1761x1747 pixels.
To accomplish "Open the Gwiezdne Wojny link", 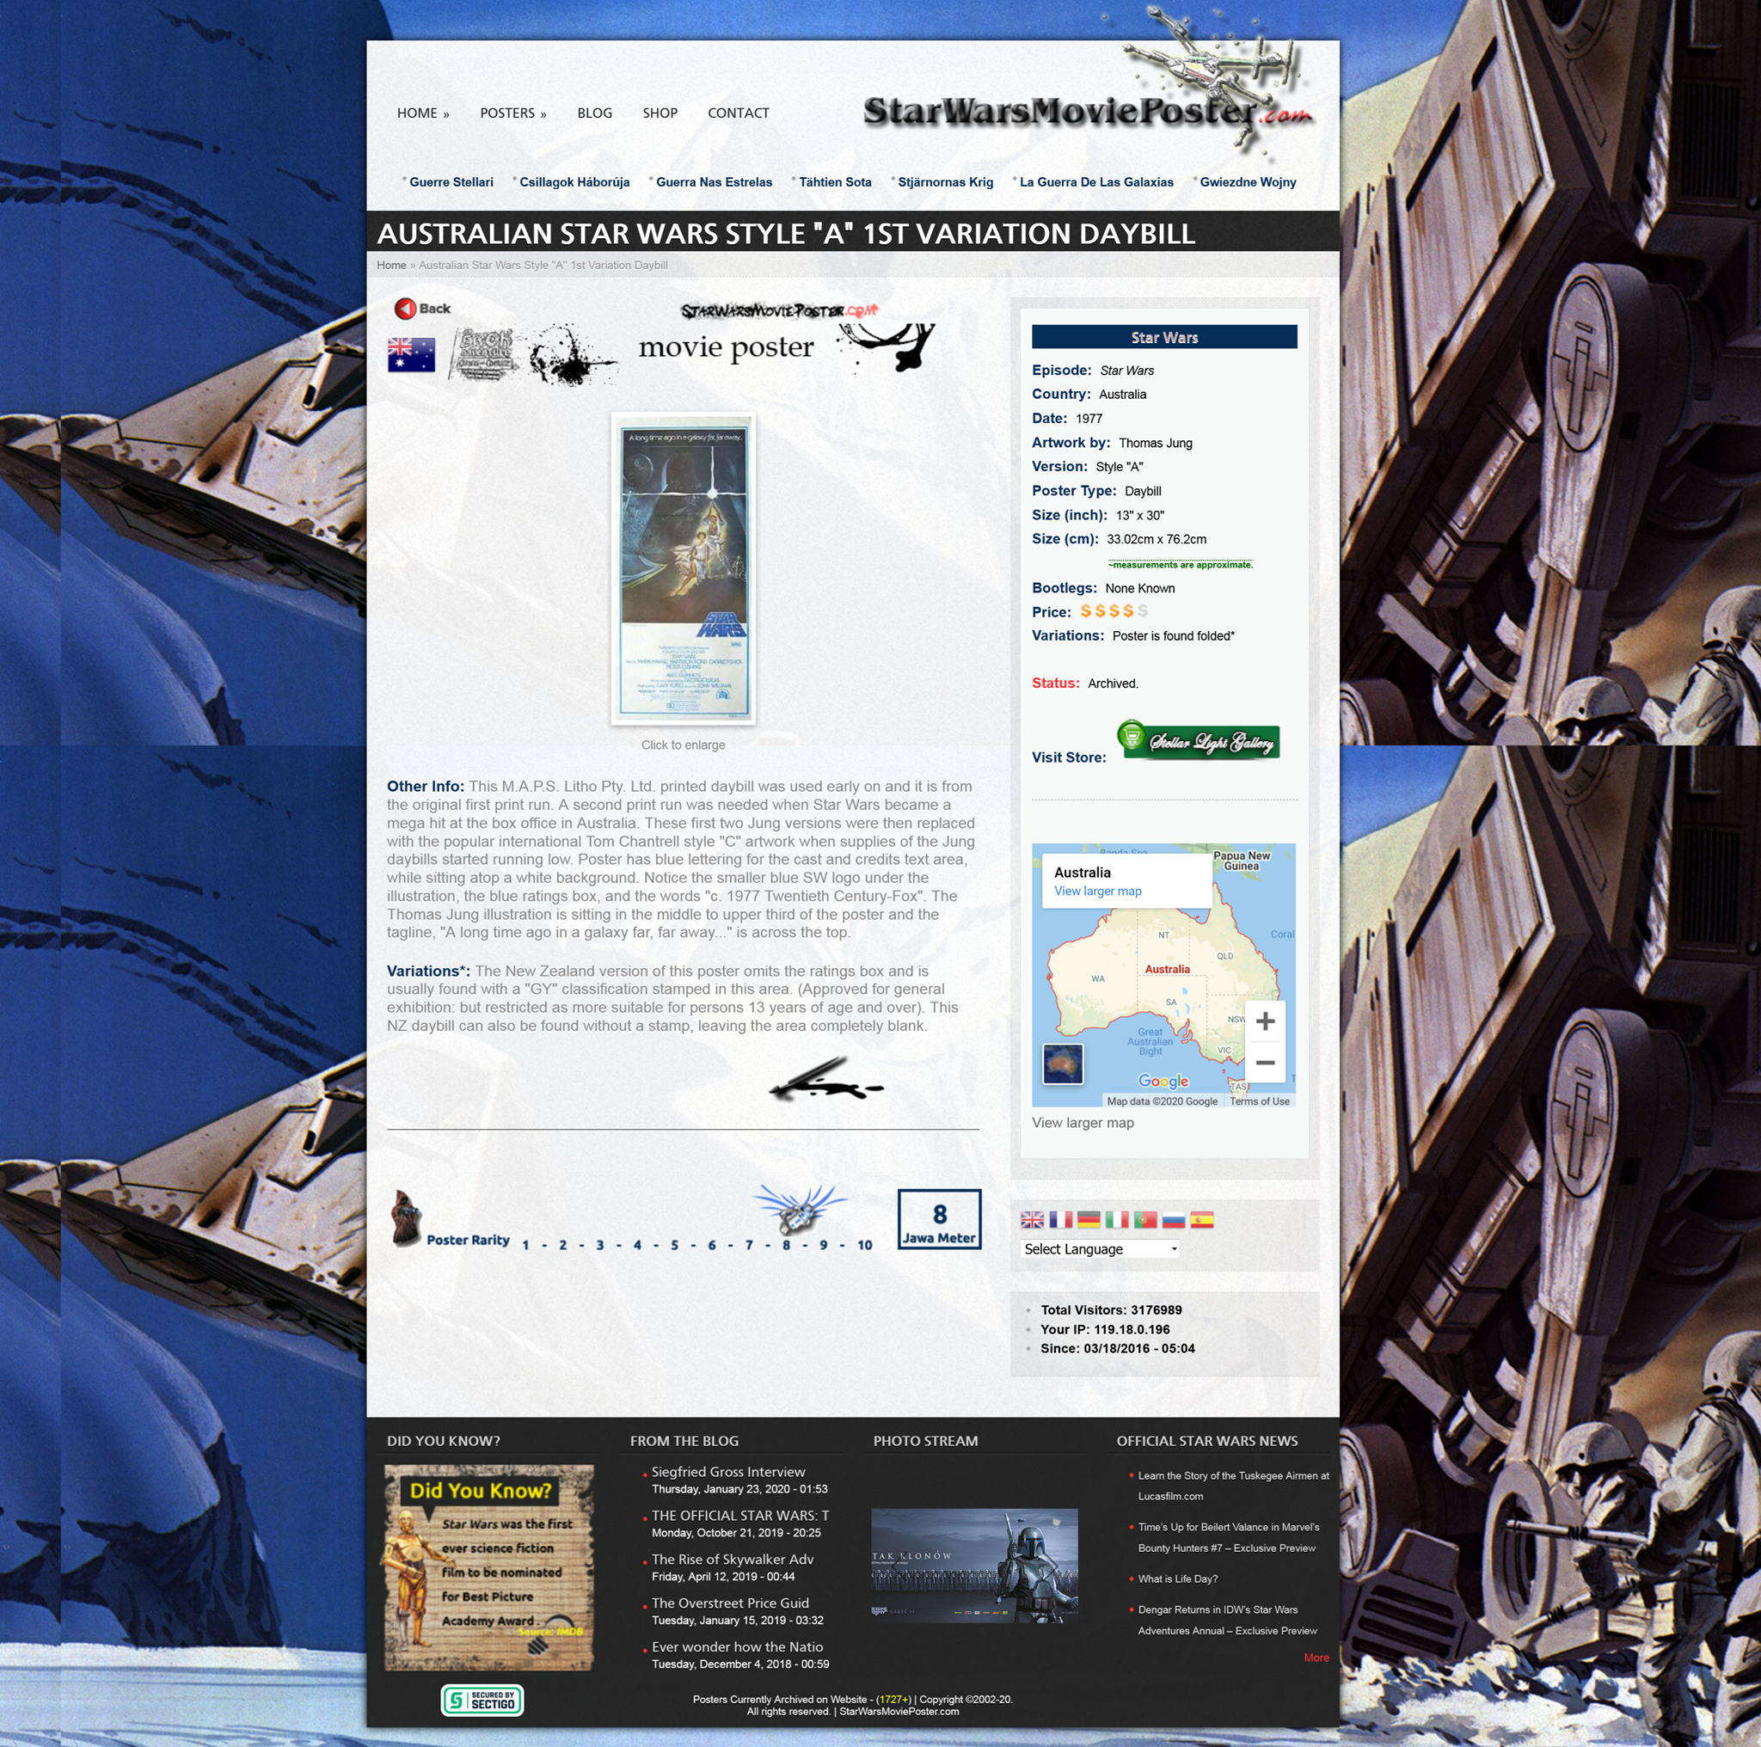I will pos(1248,182).
